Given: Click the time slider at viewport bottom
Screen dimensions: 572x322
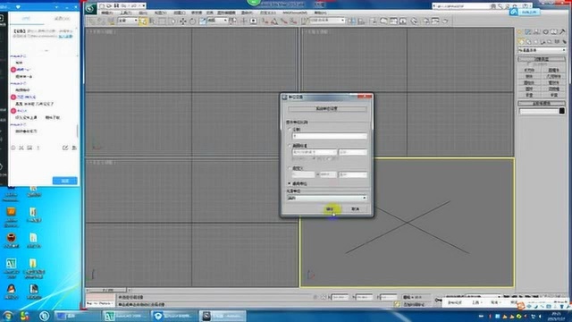Looking at the screenshot, I should coord(107,290).
